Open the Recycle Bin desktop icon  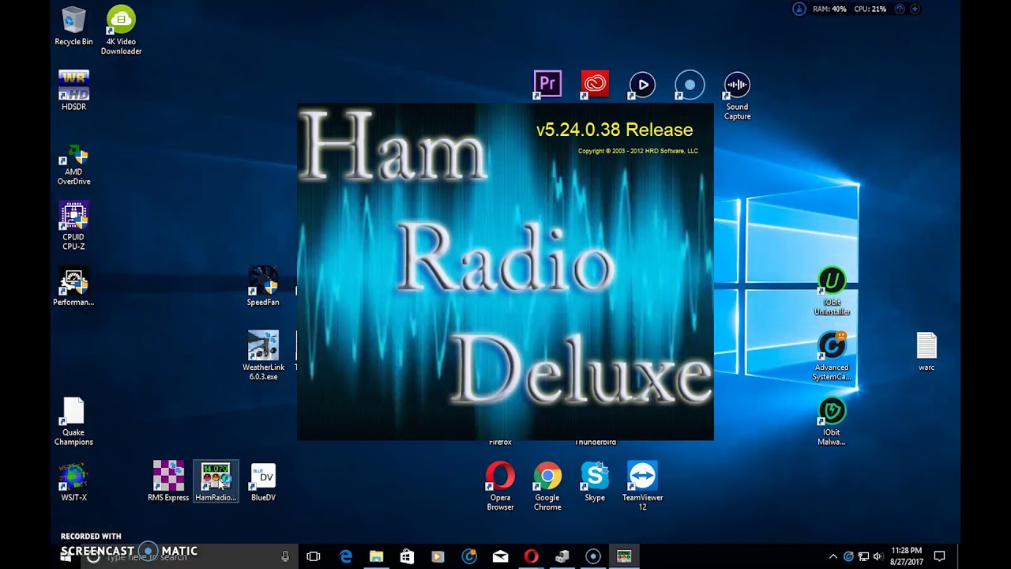tap(73, 25)
